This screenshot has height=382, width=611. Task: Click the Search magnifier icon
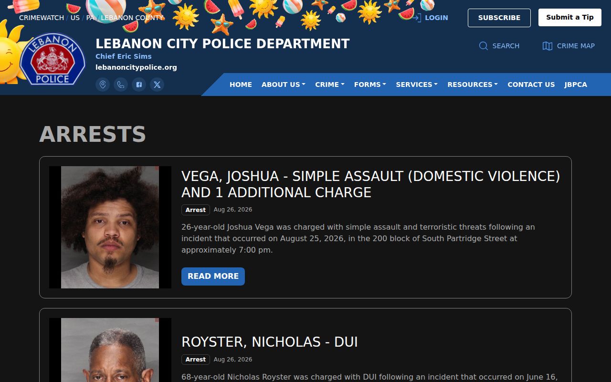[x=484, y=46]
